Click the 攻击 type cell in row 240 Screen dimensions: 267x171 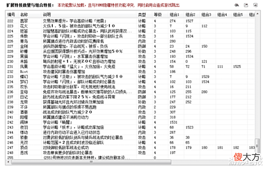(142, 112)
